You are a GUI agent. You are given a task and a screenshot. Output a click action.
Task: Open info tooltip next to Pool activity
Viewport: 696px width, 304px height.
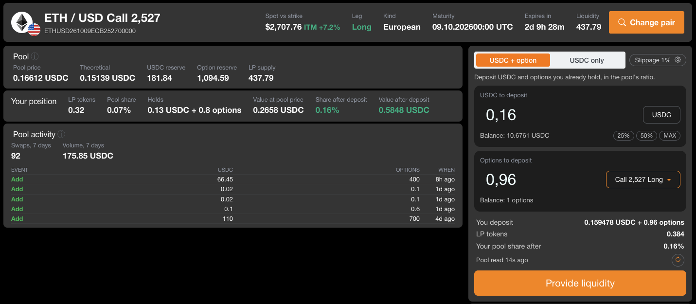pyautogui.click(x=61, y=134)
